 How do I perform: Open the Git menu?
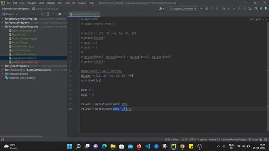coord(74,3)
